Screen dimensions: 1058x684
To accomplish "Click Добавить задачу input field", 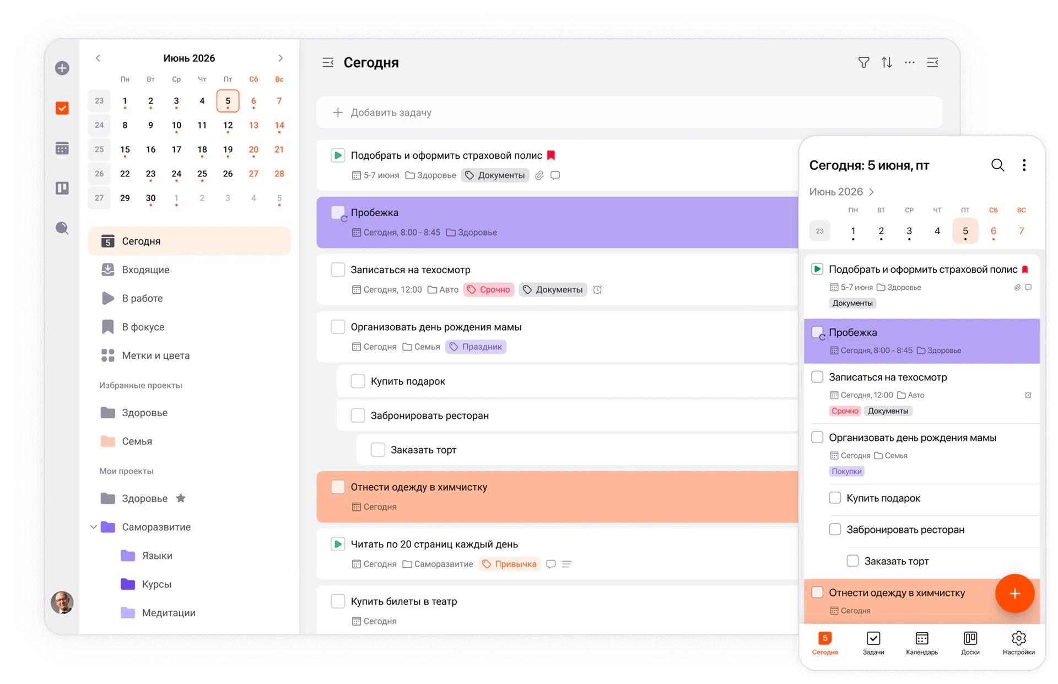I will (x=629, y=112).
